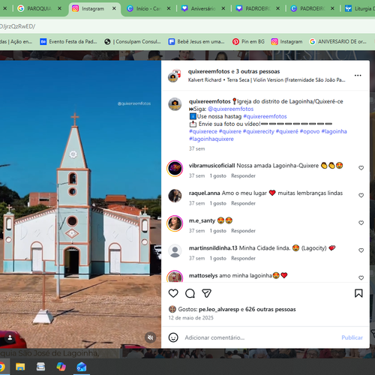Screen dimensions: 375x375
Task: Open raquel.anna profile avatar
Action: tap(175, 196)
